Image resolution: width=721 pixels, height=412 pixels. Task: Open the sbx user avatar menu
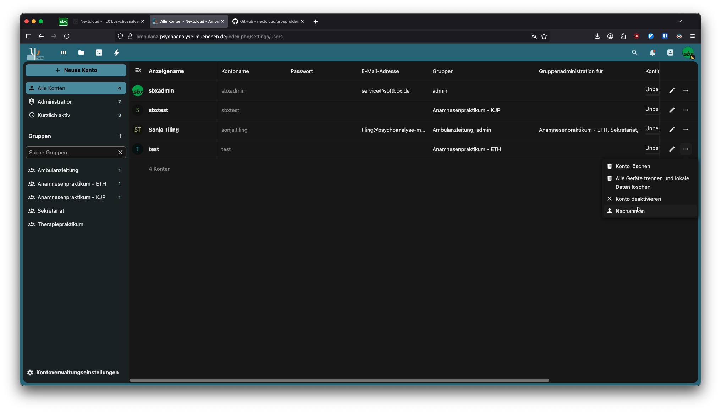coord(688,53)
